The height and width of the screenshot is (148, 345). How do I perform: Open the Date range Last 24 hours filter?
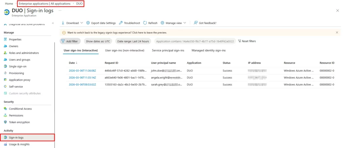click(133, 41)
